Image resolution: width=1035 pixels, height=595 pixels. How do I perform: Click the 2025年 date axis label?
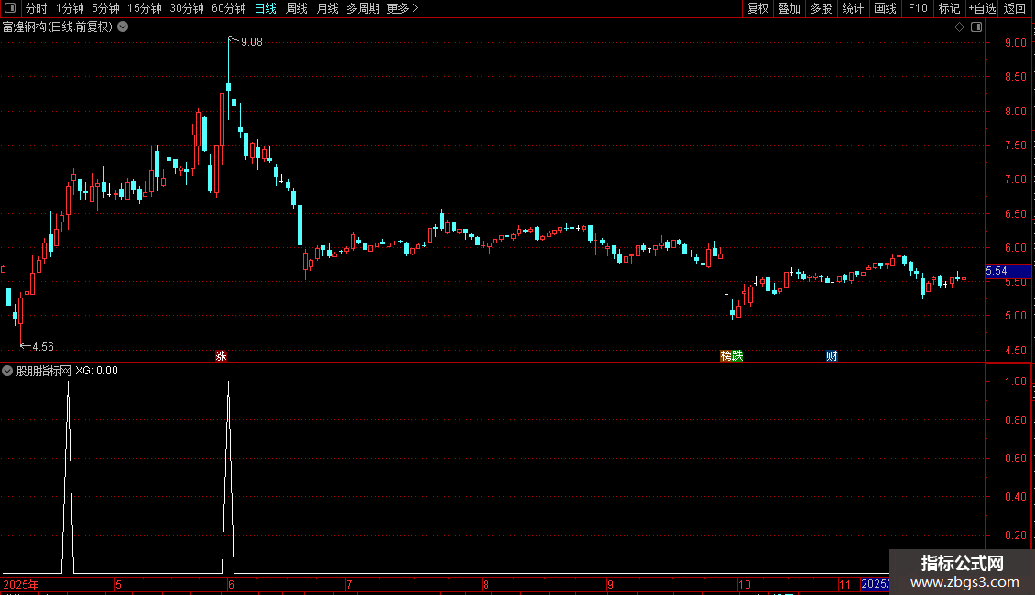point(21,584)
